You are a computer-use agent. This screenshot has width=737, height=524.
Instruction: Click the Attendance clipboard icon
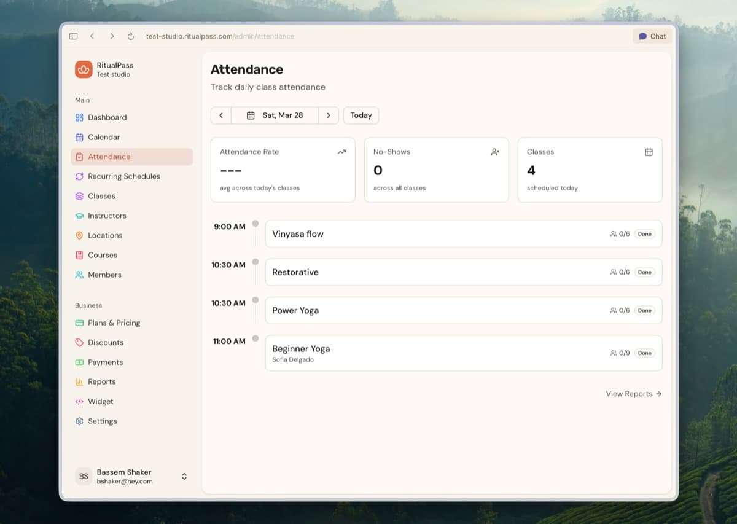point(79,157)
